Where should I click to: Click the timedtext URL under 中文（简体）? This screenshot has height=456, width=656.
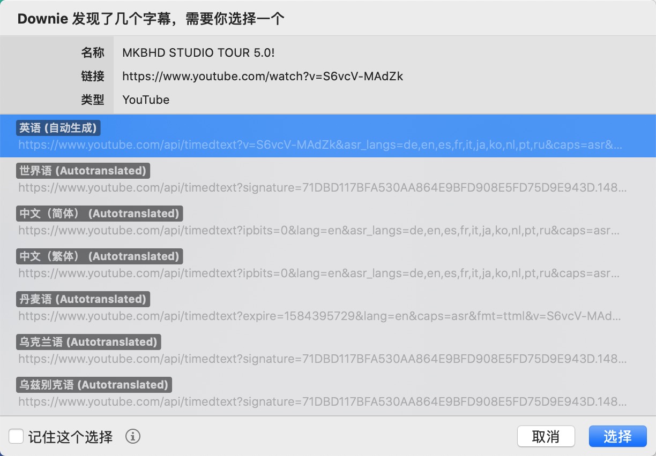pyautogui.click(x=320, y=230)
